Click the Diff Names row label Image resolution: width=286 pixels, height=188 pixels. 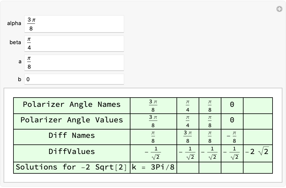click(x=72, y=137)
